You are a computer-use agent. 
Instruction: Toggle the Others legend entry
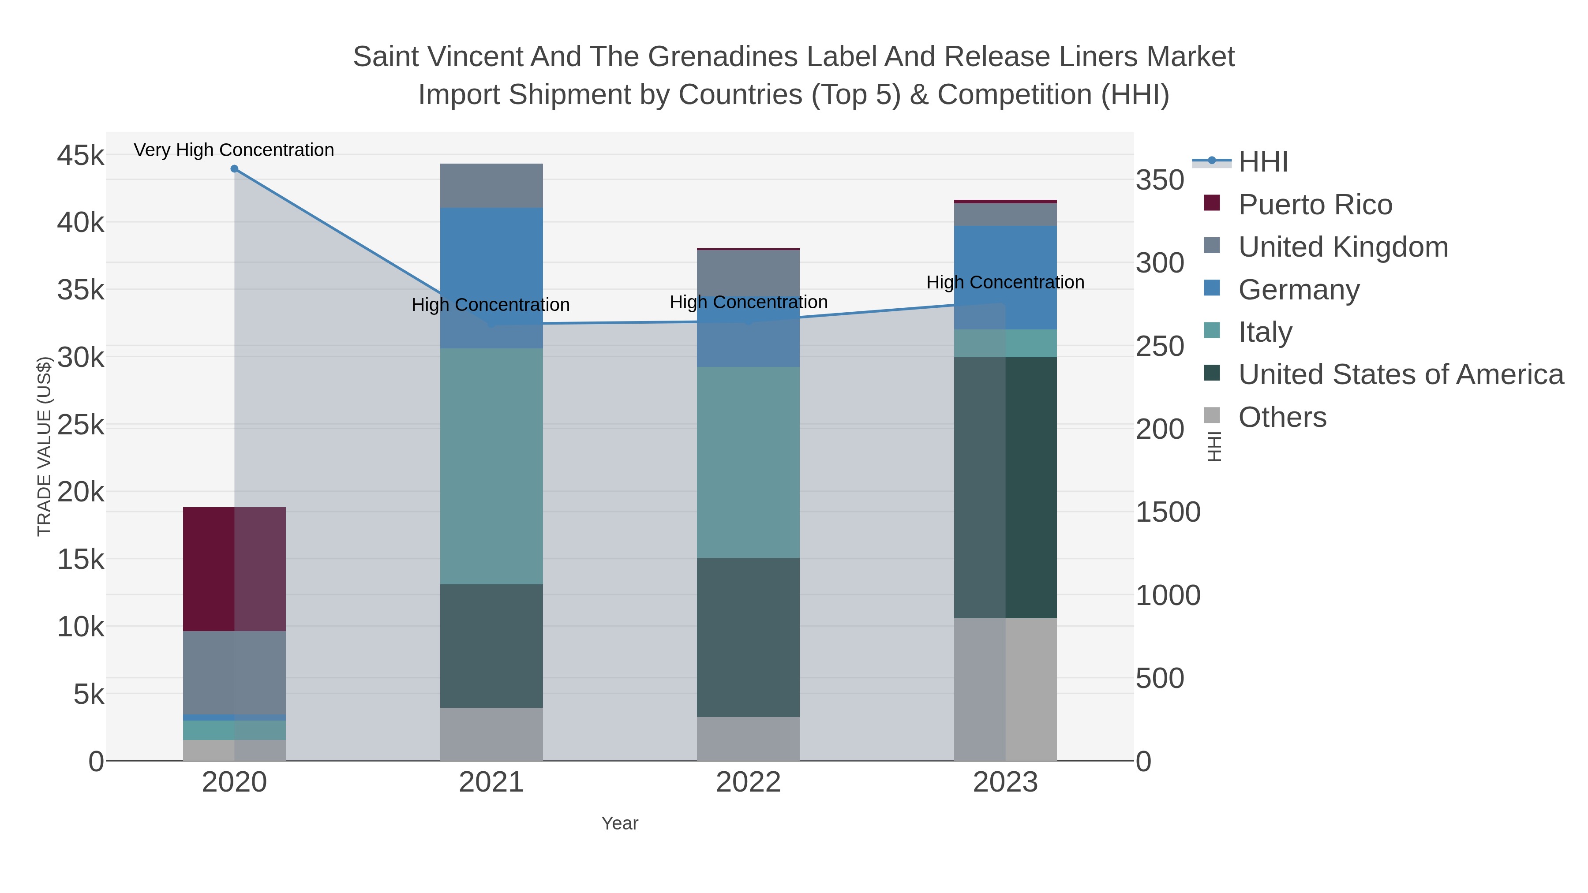1265,417
